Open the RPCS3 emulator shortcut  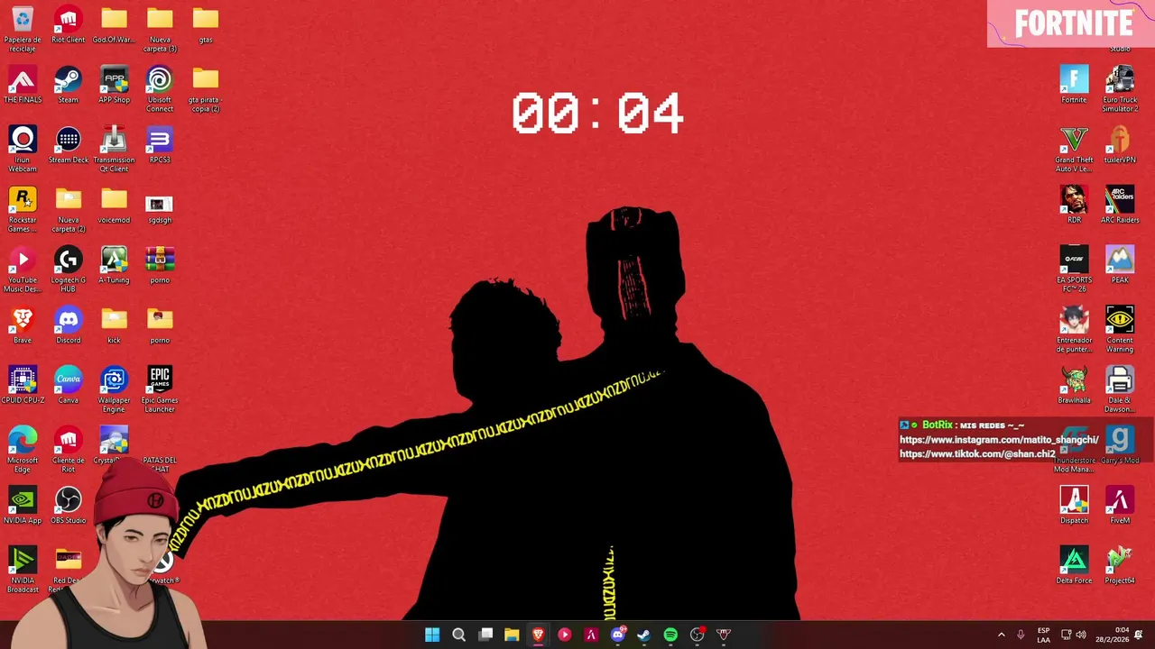[x=160, y=145]
